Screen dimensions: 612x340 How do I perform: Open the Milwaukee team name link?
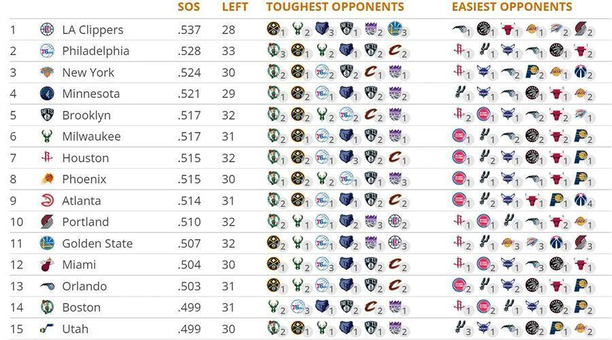[x=91, y=137]
